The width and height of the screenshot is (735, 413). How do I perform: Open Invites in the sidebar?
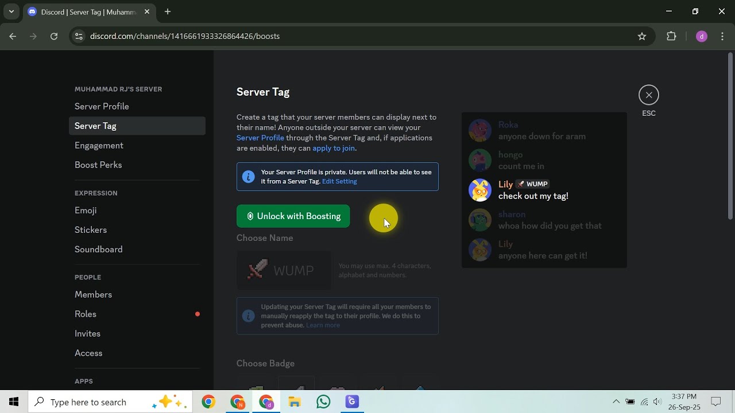pyautogui.click(x=137, y=334)
